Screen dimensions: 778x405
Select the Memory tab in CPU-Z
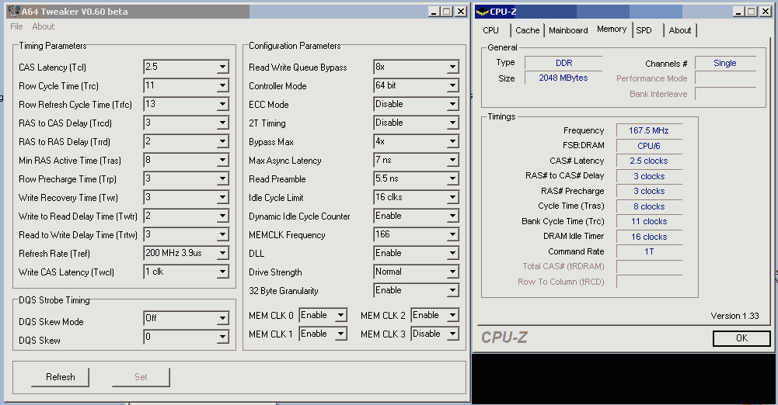(x=612, y=29)
